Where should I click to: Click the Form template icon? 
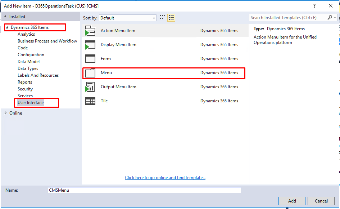tap(90, 59)
